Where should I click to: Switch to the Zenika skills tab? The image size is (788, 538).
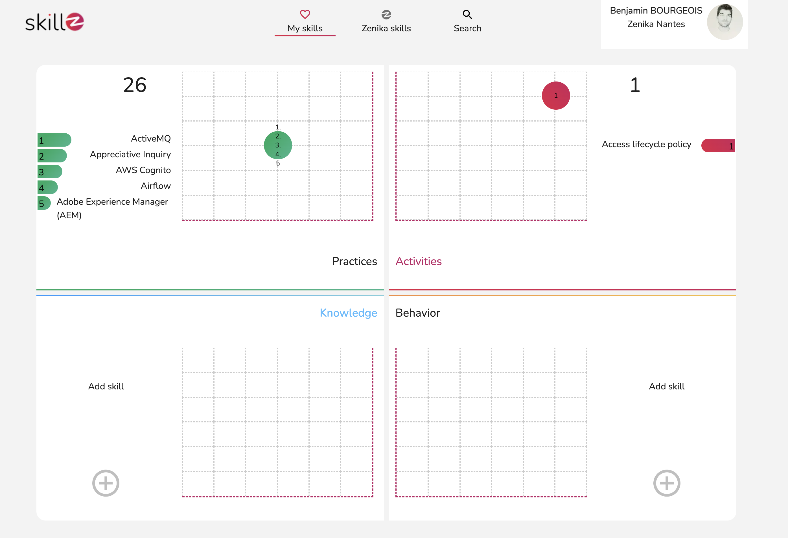386,28
